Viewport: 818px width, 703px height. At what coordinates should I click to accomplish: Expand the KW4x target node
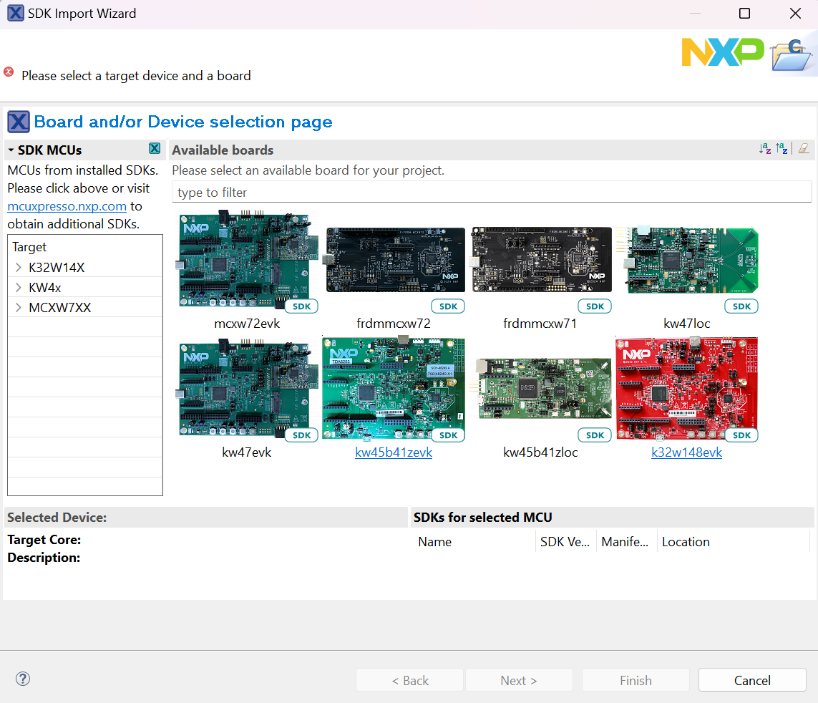[x=19, y=288]
